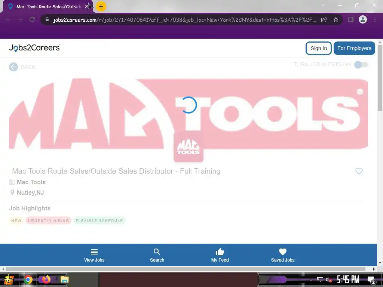Open the tab search chevron dropdown
The width and height of the screenshot is (383, 287).
pos(323,5)
